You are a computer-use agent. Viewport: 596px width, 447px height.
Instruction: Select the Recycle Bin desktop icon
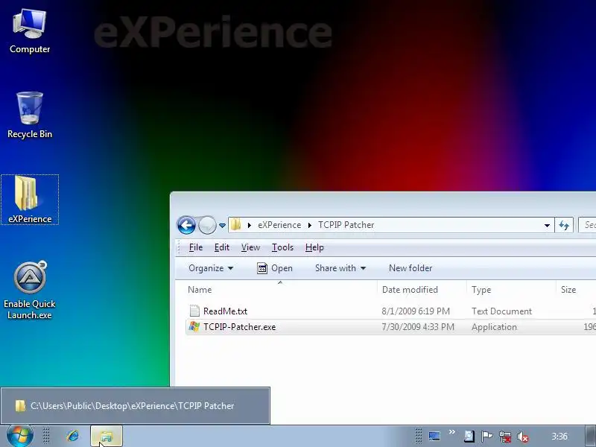pos(30,115)
